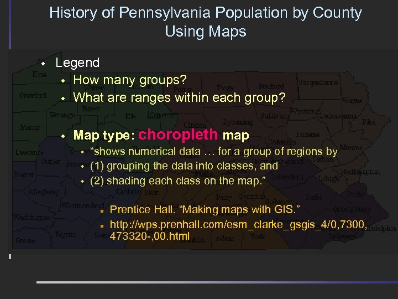Image resolution: width=398 pixels, height=299 pixels.
Task: Click the Lycoming county label
Action: pos(238,122)
